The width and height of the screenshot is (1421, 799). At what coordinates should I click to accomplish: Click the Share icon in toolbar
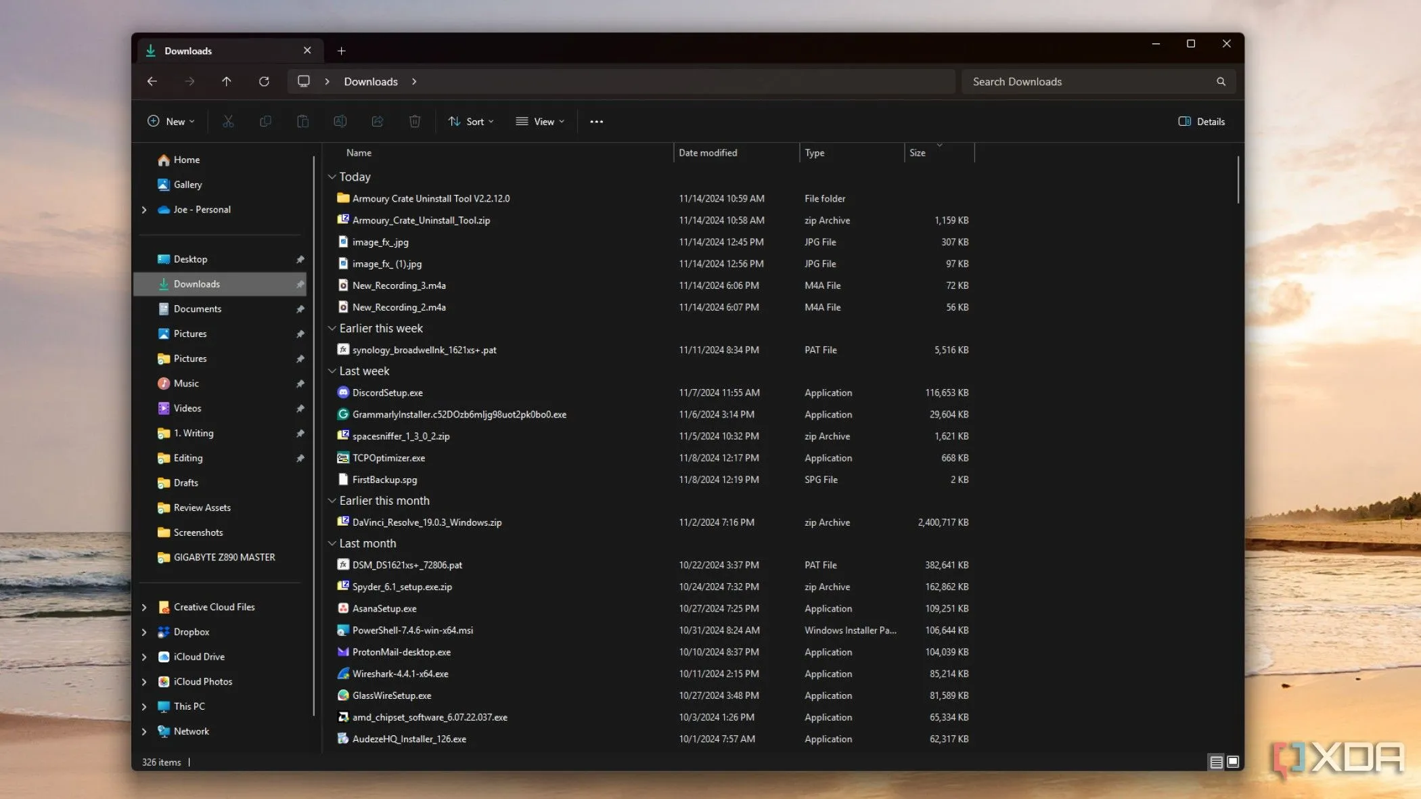[378, 121]
